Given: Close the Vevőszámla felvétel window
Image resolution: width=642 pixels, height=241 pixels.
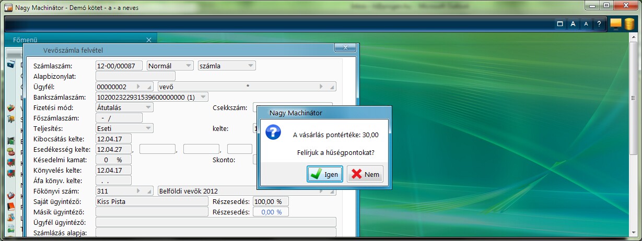Looking at the screenshot, I should [345, 47].
